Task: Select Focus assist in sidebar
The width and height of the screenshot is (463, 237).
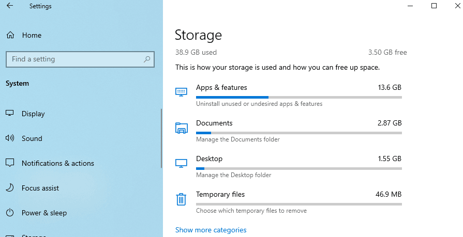Action: coord(40,188)
